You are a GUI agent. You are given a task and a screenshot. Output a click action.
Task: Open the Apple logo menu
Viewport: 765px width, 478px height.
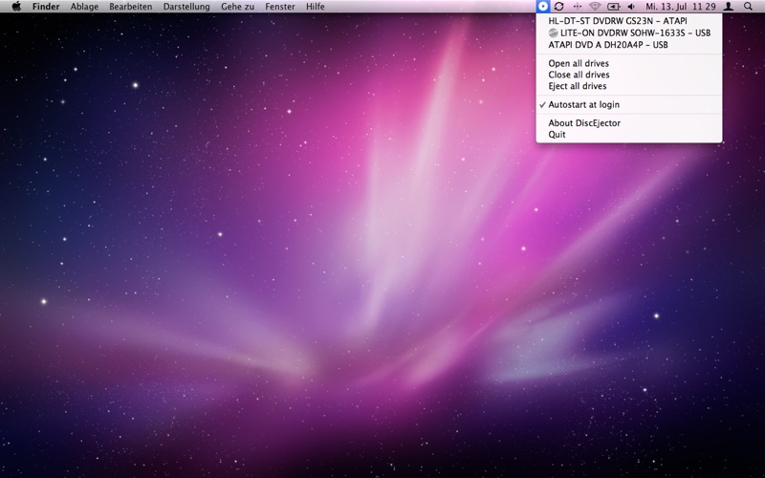pyautogui.click(x=16, y=7)
